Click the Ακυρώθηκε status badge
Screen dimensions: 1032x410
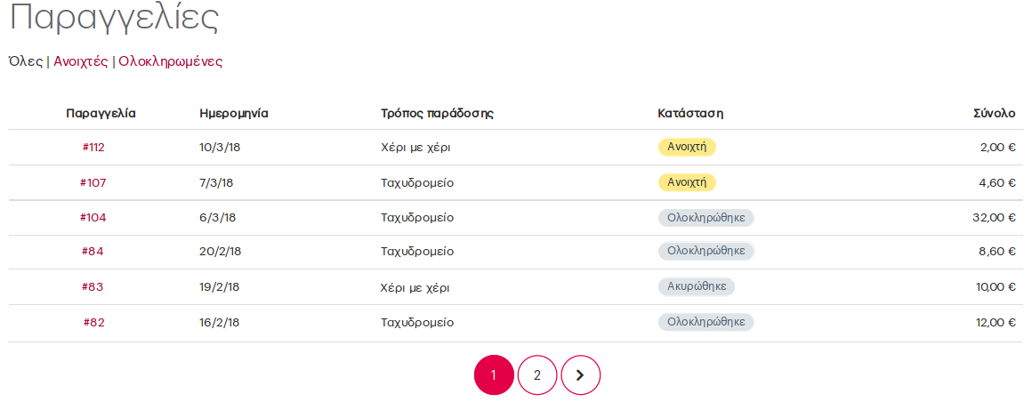coord(697,286)
